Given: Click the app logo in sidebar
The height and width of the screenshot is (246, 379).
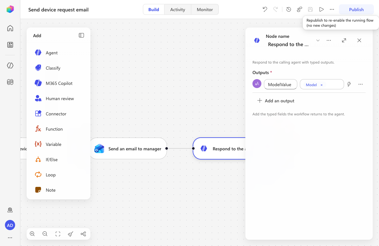Looking at the screenshot, I should [10, 9].
